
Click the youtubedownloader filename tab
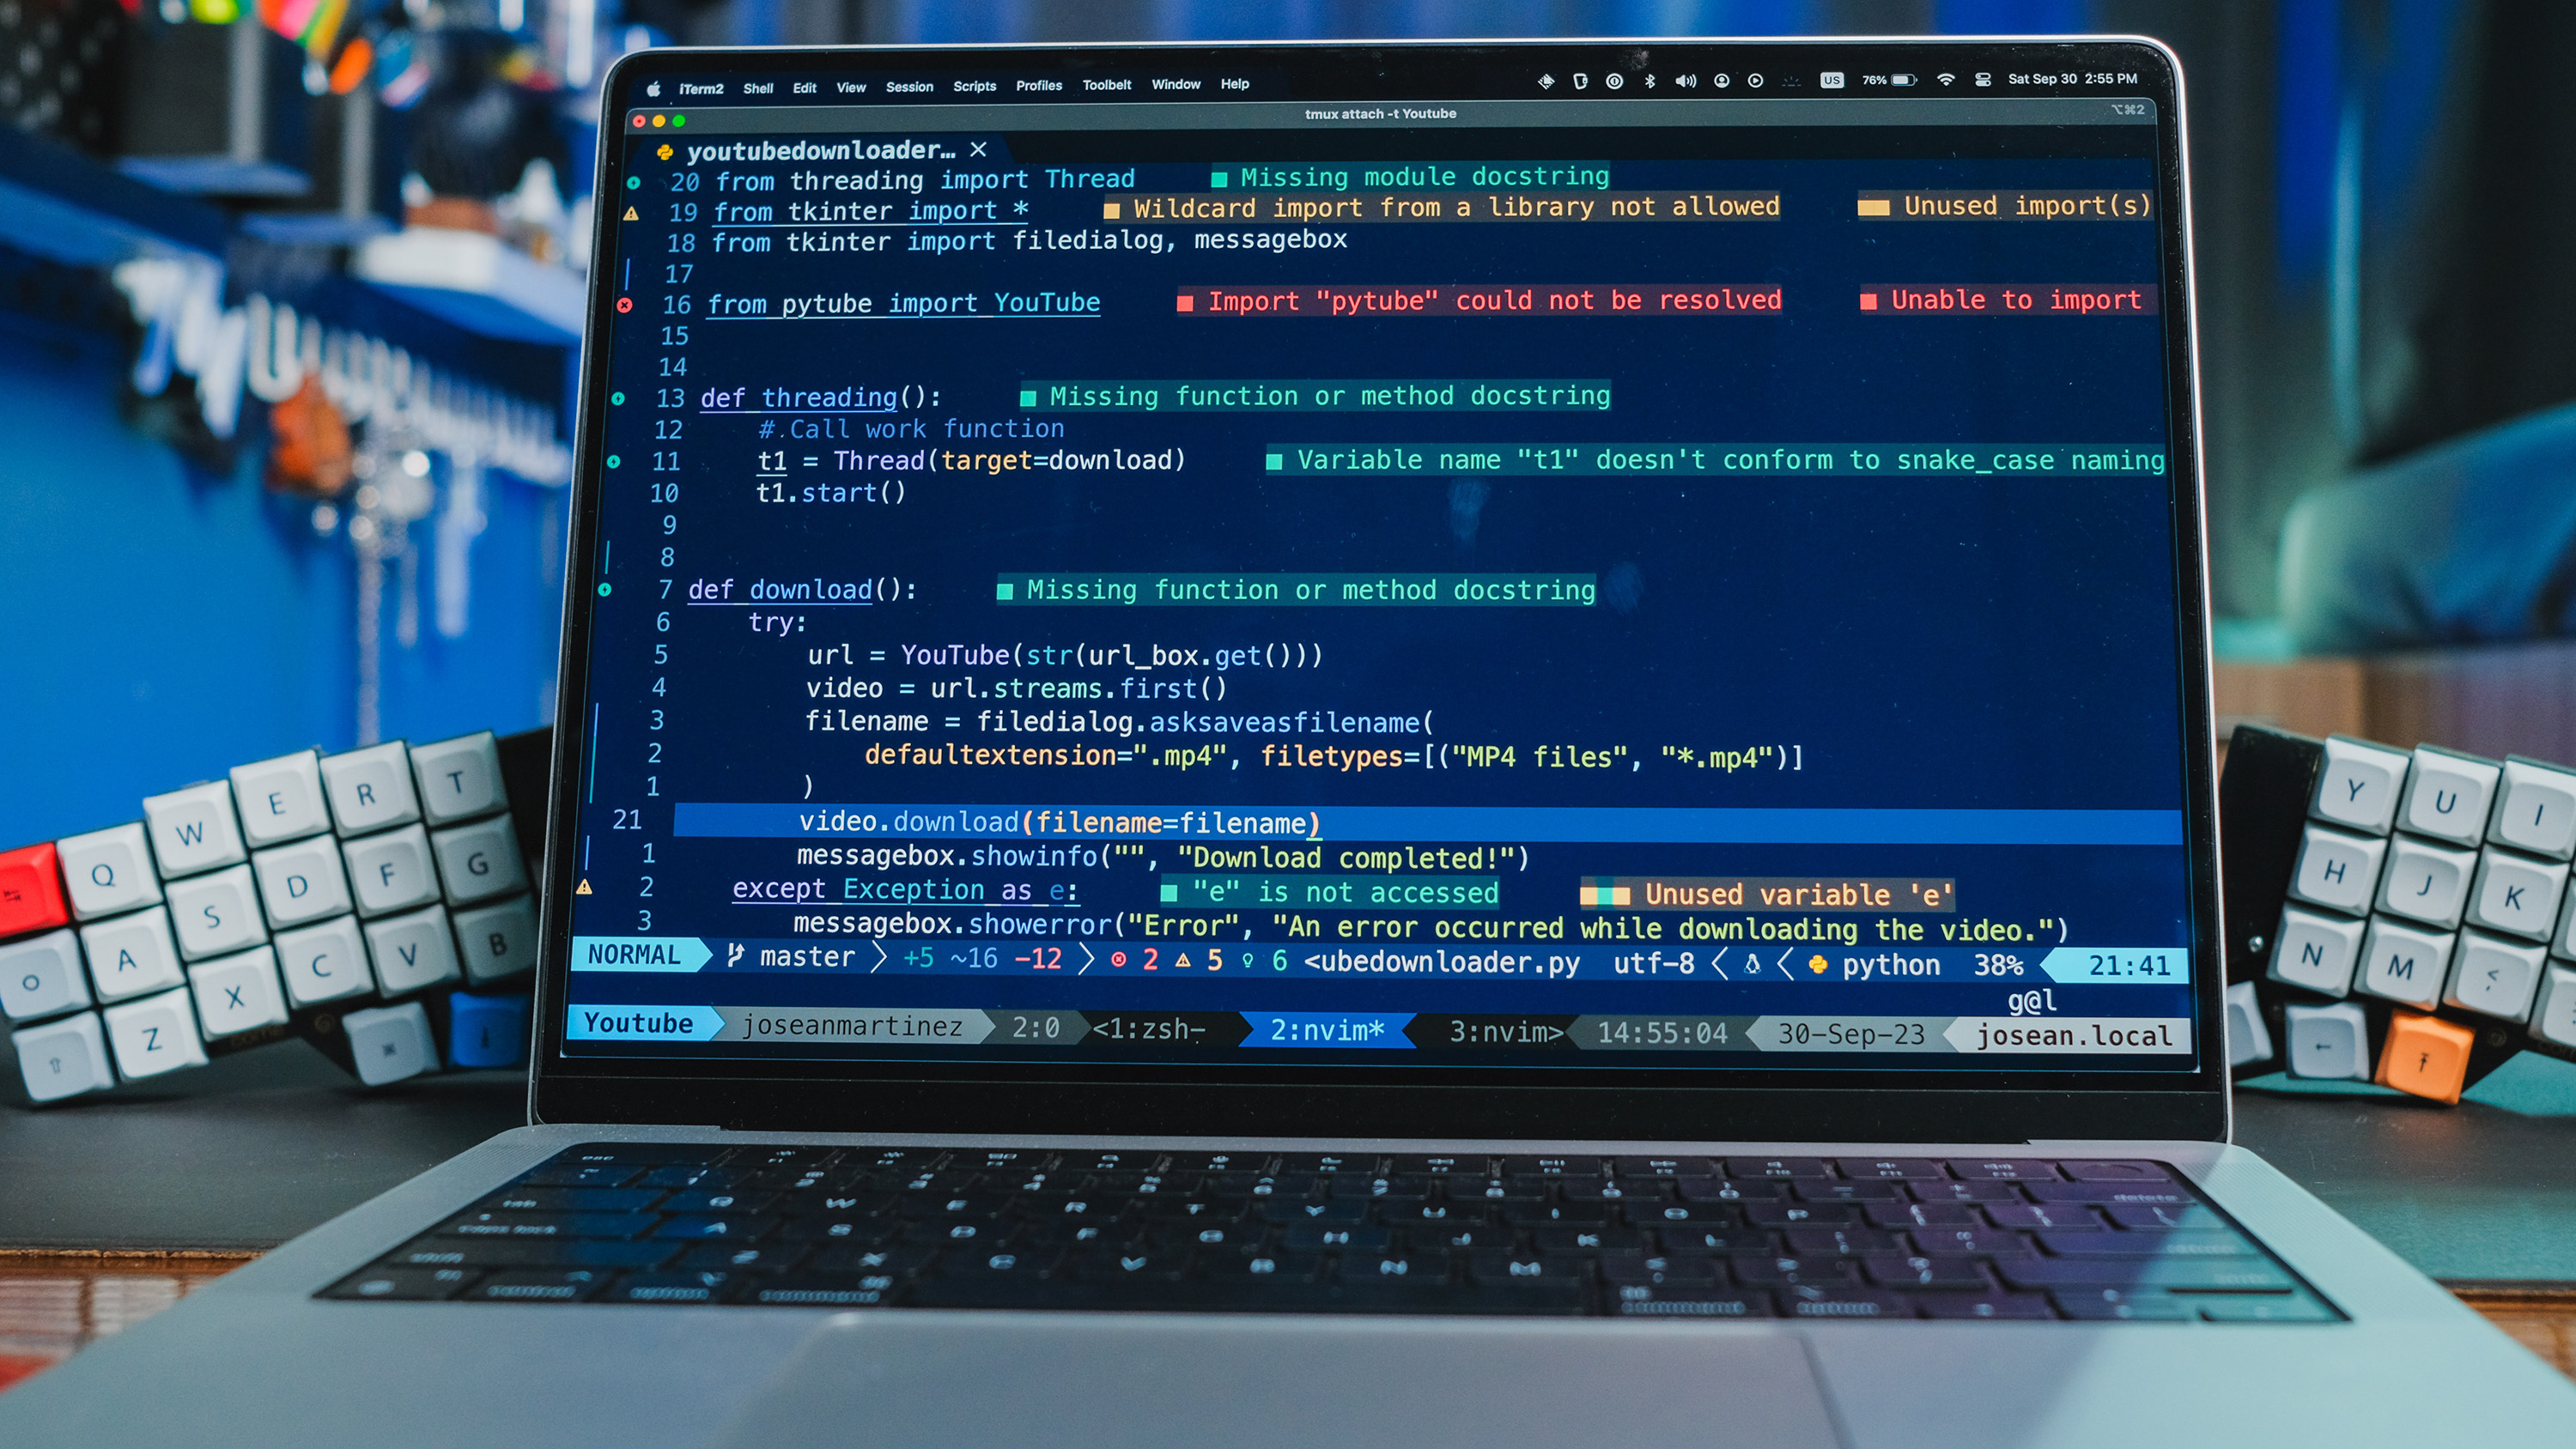pos(812,150)
